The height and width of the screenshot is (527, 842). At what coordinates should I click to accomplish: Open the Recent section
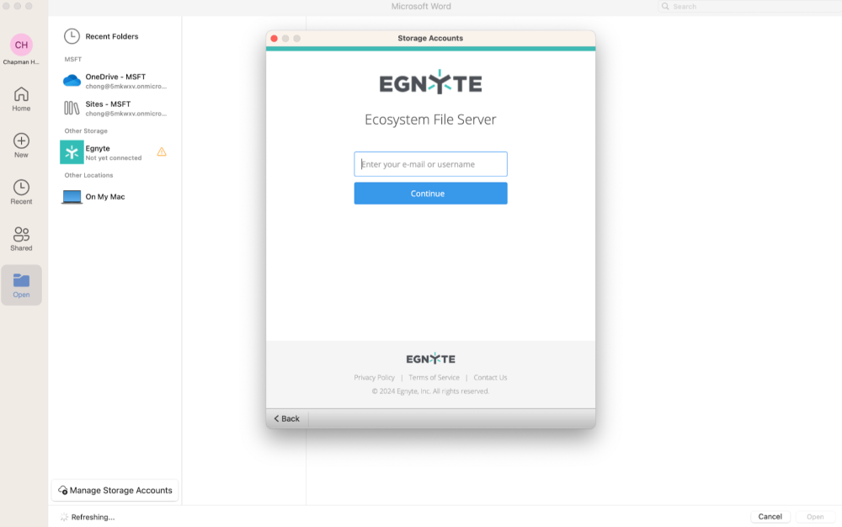[x=21, y=192]
